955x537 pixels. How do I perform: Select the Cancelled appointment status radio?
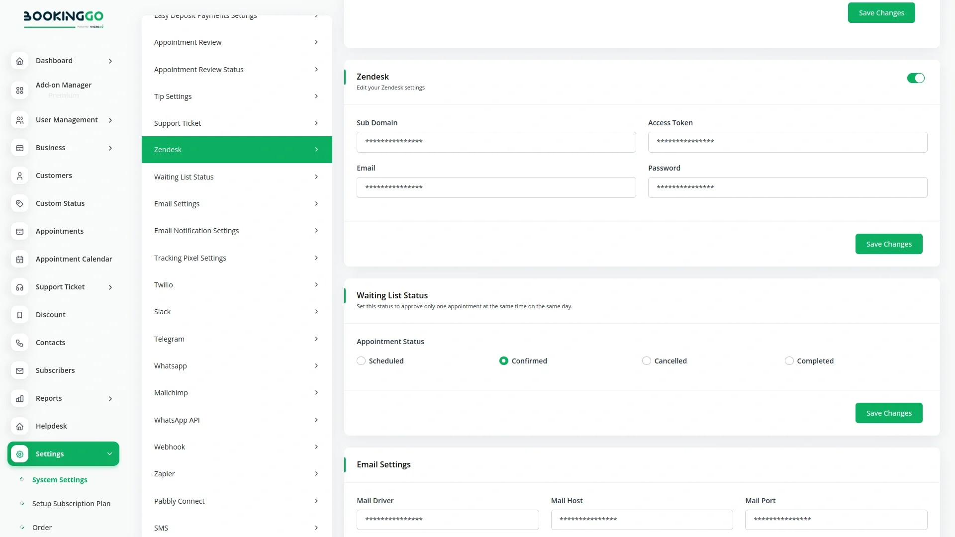tap(646, 361)
